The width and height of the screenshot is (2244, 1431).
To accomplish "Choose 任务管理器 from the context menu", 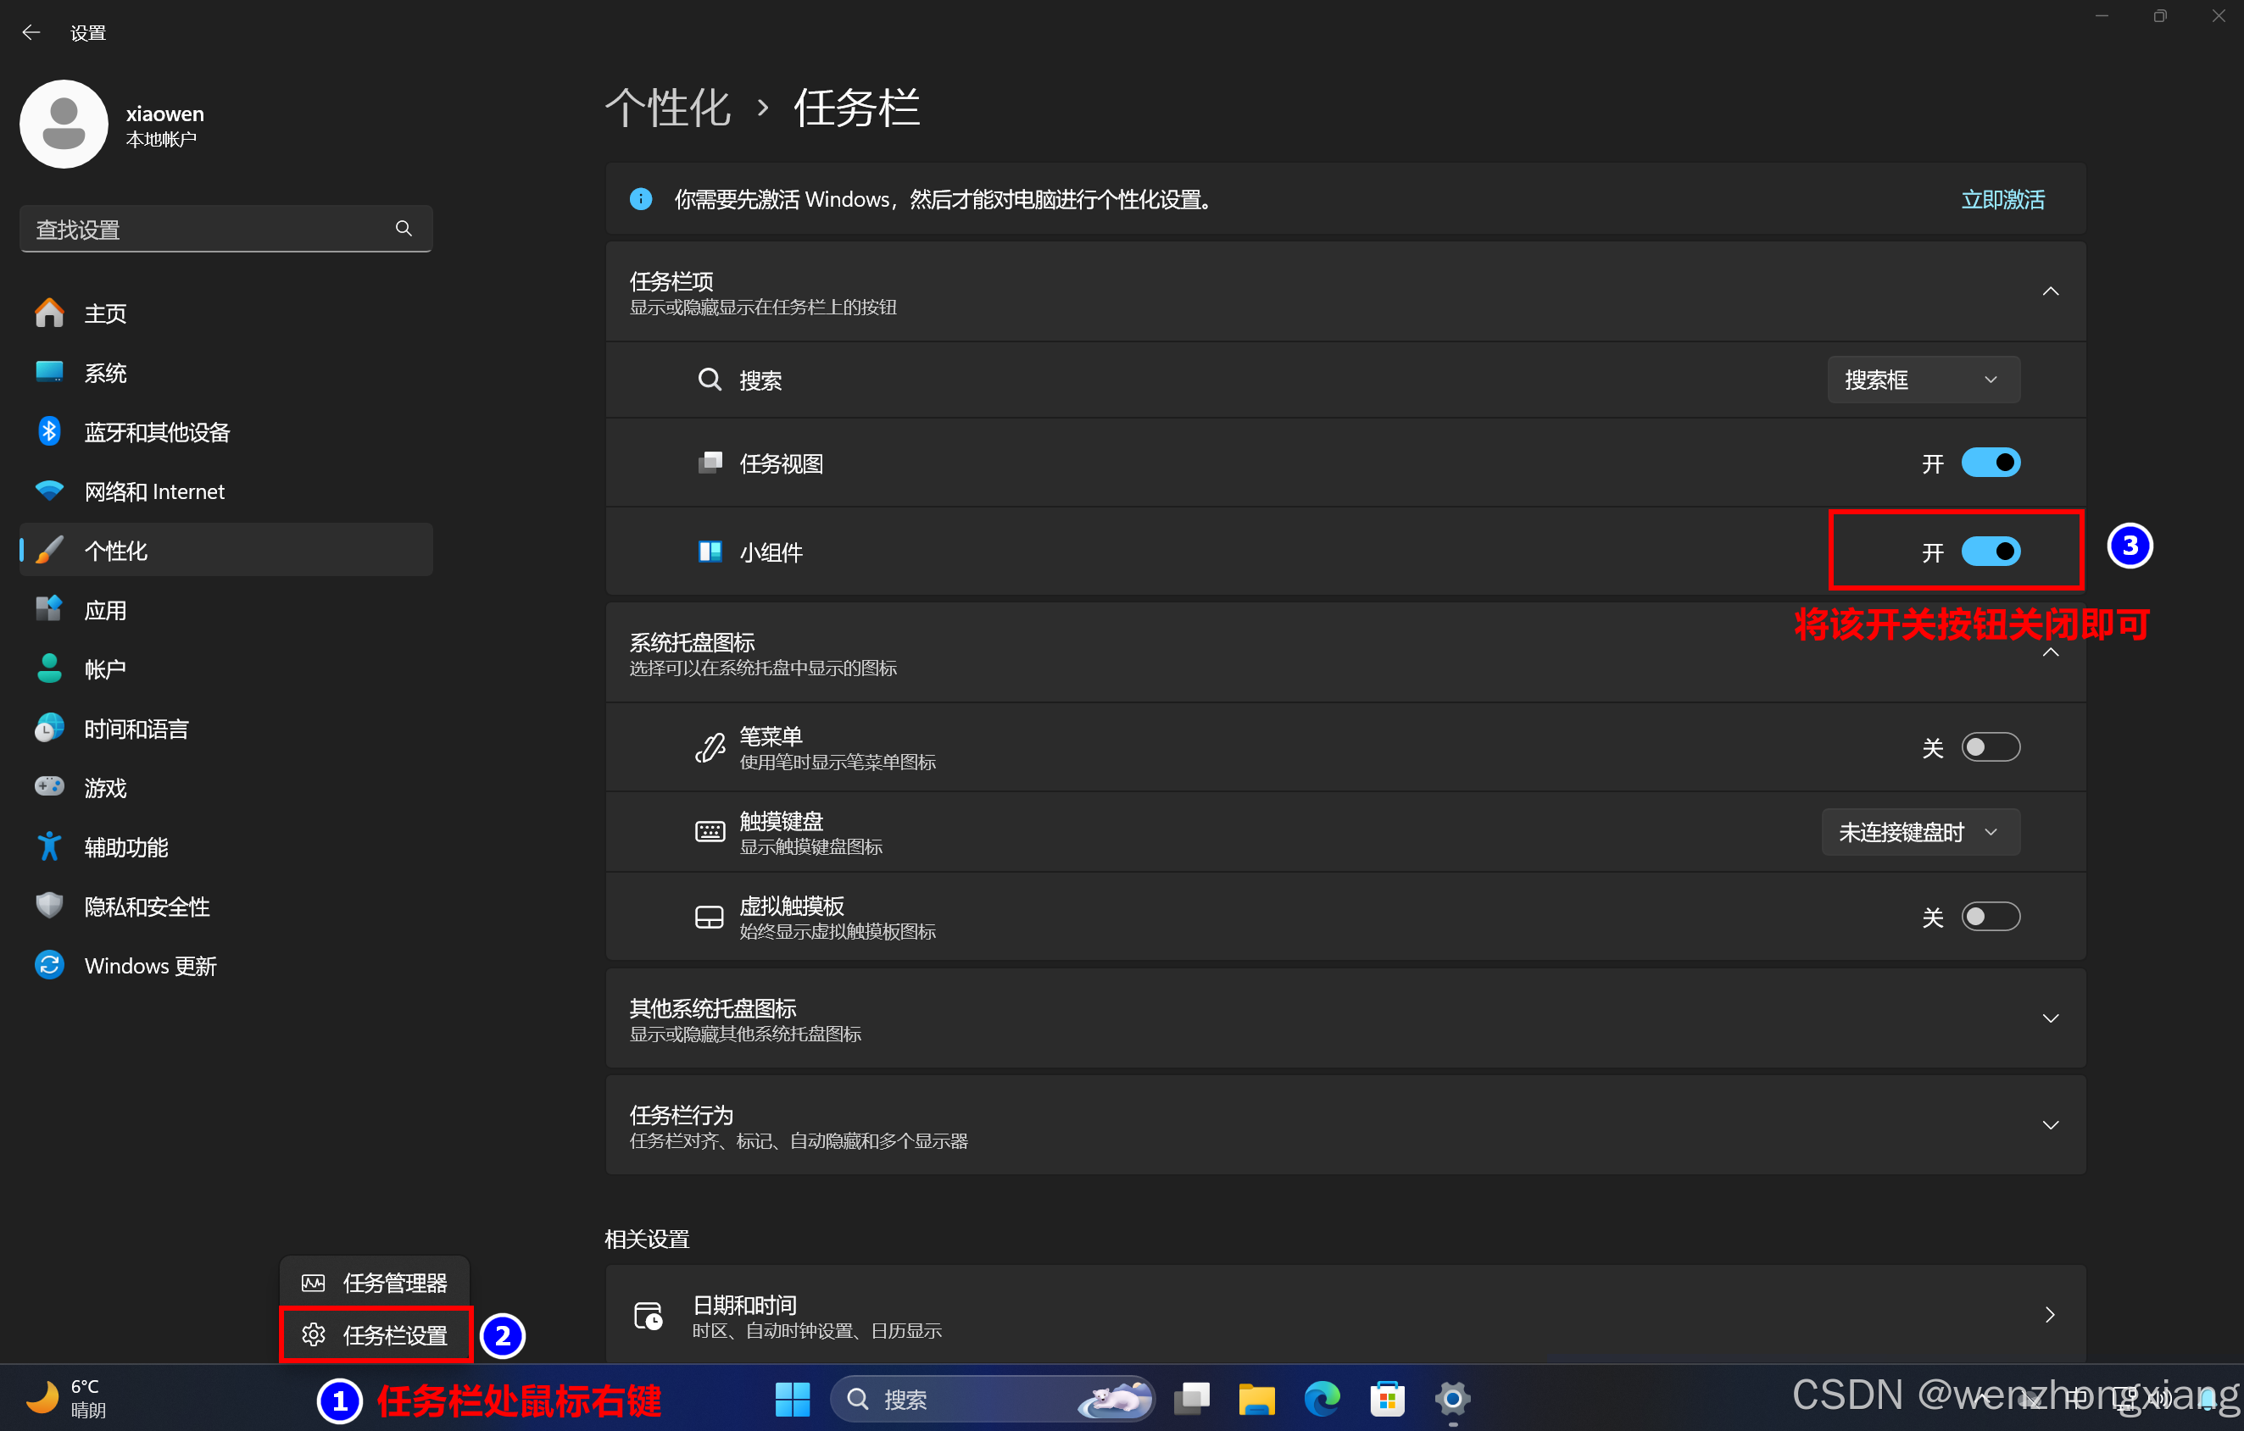I will pos(376,1283).
